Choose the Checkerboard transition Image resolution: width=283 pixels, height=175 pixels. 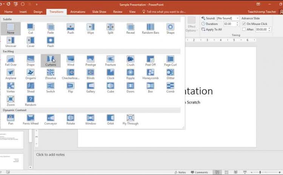[x=71, y=74]
